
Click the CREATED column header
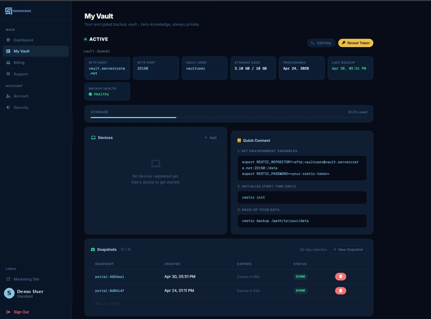[172, 264]
